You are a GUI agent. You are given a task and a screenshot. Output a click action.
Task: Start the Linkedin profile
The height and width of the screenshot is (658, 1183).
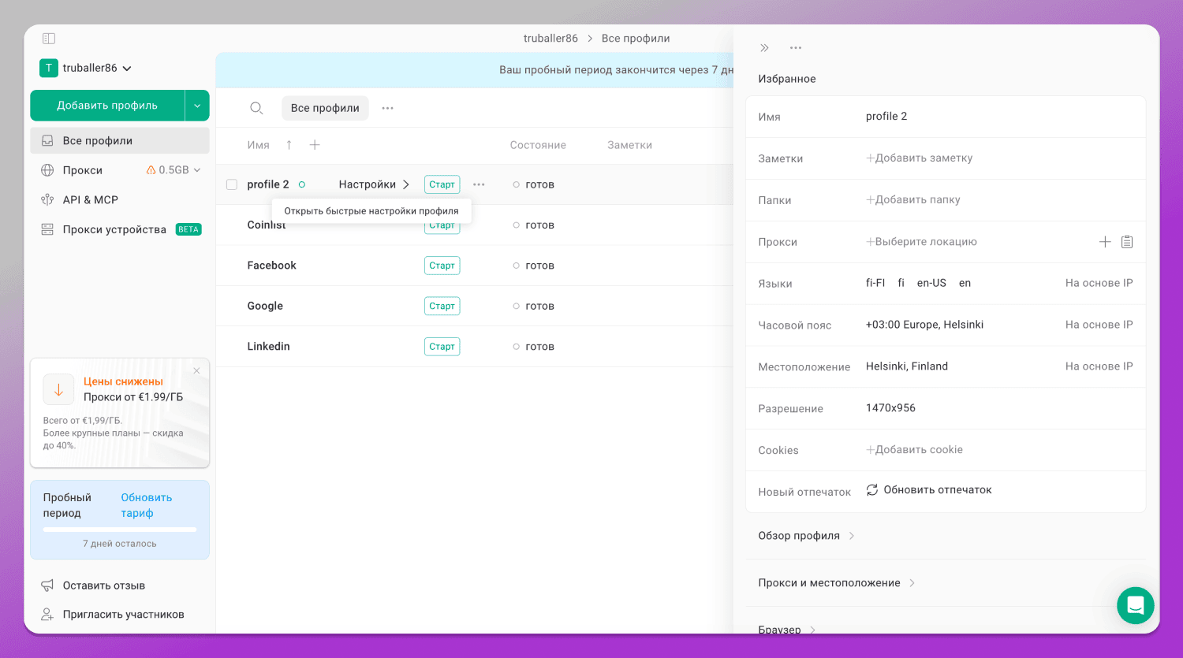[442, 347]
